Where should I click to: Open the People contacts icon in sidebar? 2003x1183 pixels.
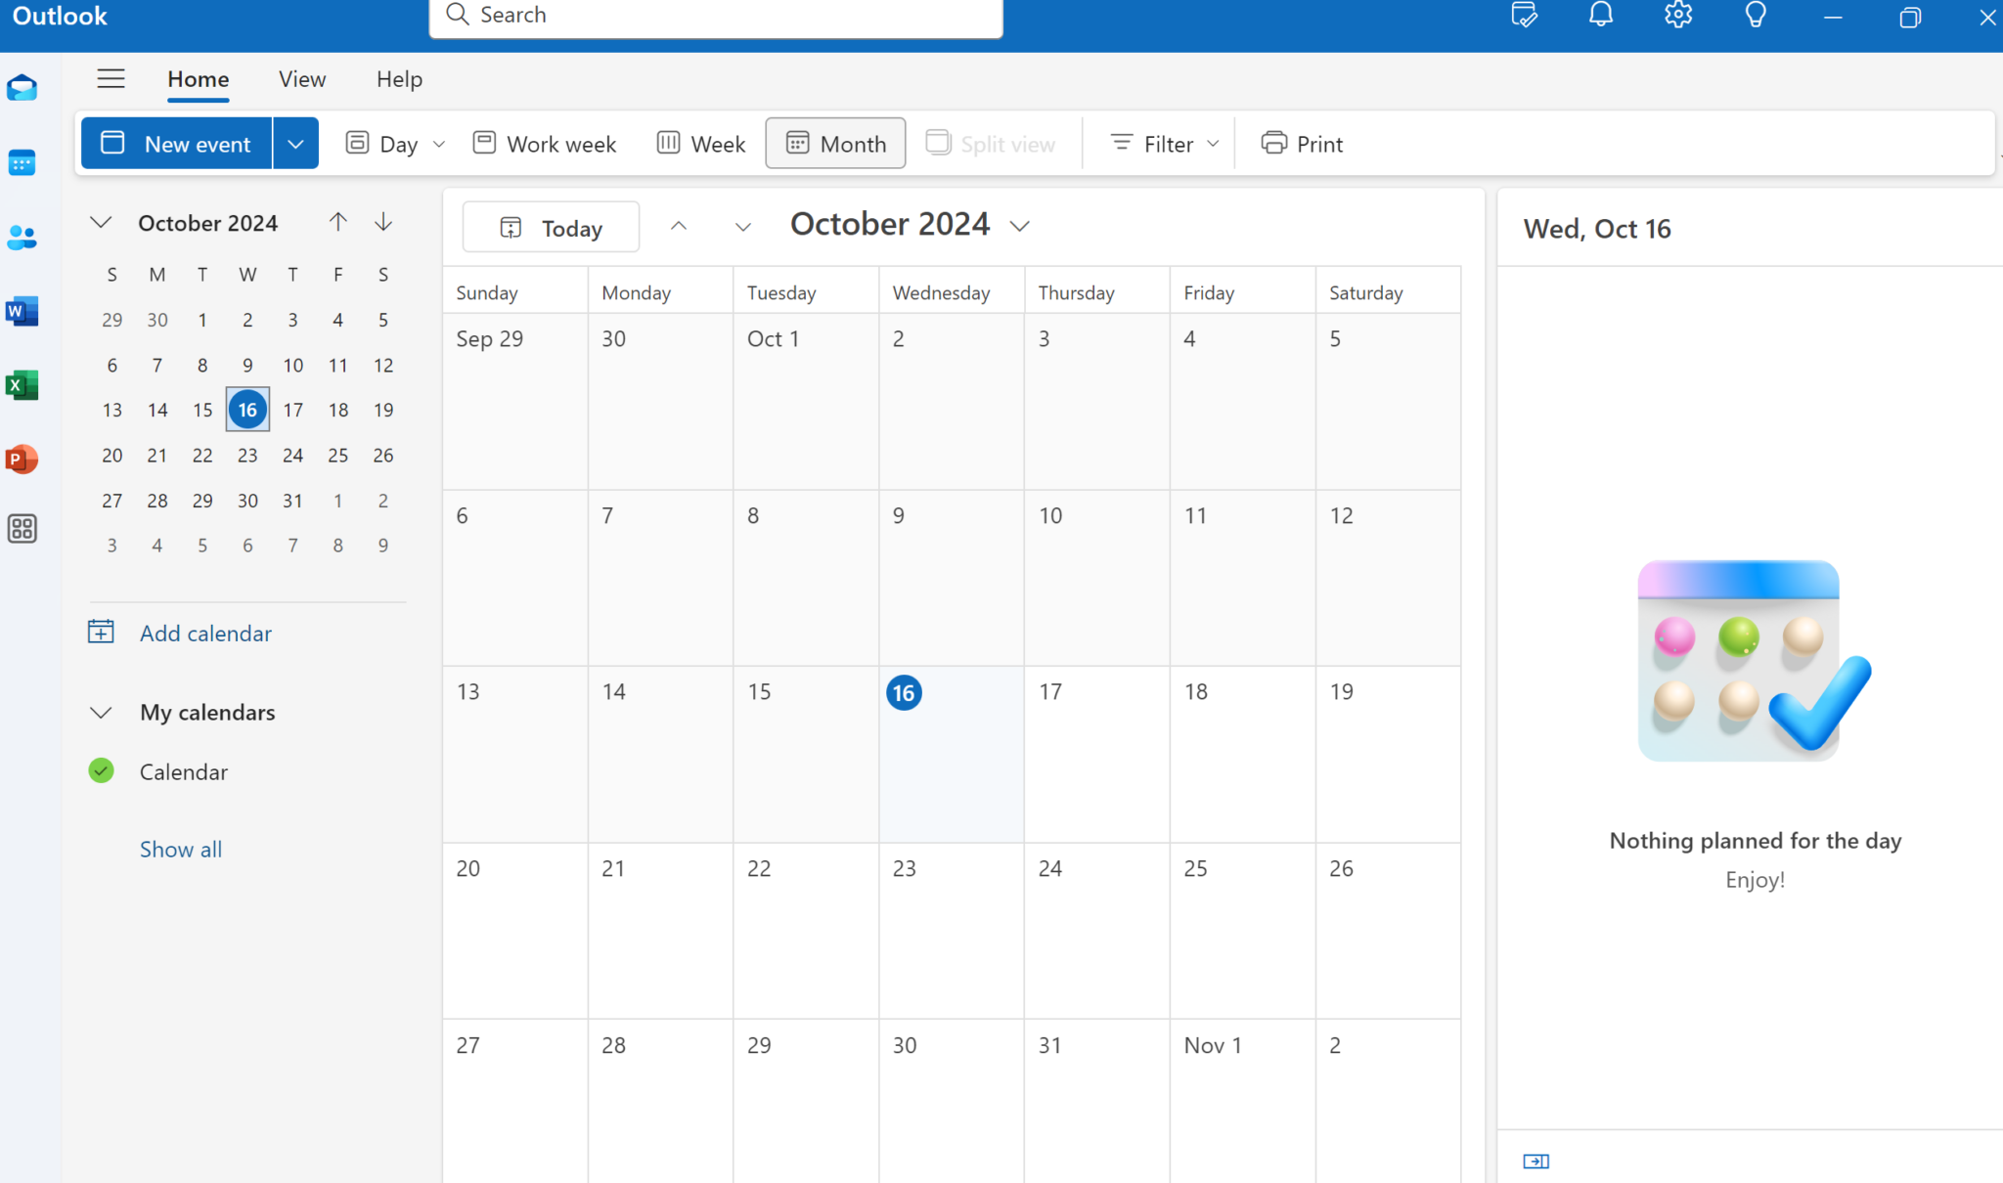[x=22, y=237]
